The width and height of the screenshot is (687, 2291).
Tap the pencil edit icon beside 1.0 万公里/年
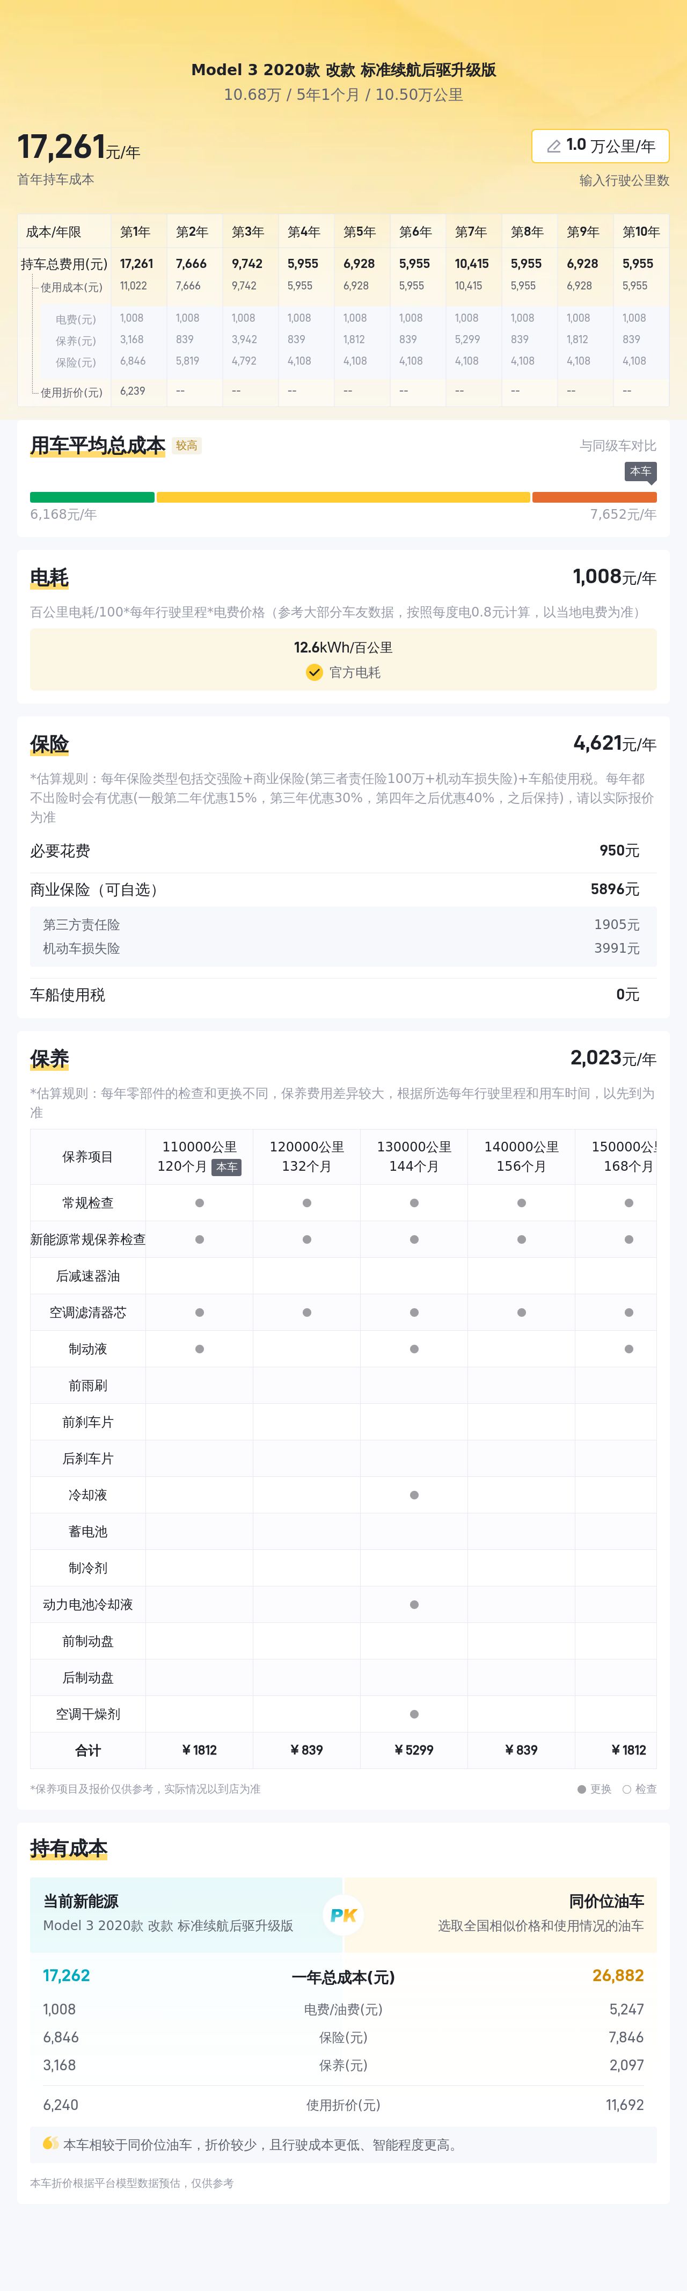click(x=554, y=146)
